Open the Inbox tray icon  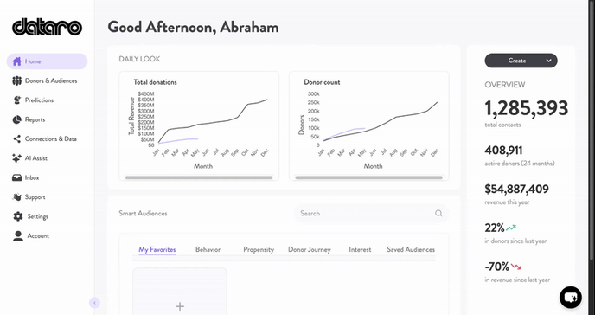tap(16, 177)
